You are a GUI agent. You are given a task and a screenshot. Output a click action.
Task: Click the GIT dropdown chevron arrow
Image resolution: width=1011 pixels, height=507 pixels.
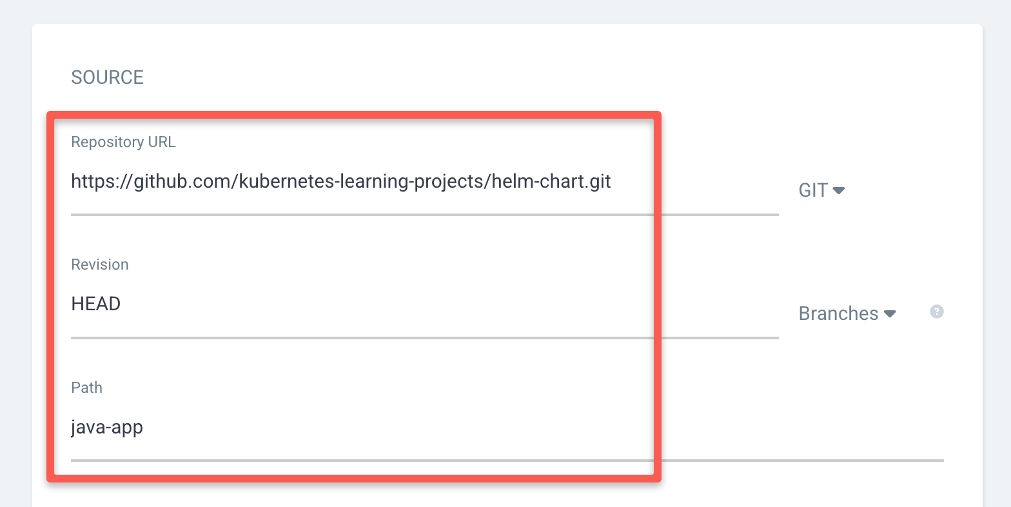pos(839,191)
